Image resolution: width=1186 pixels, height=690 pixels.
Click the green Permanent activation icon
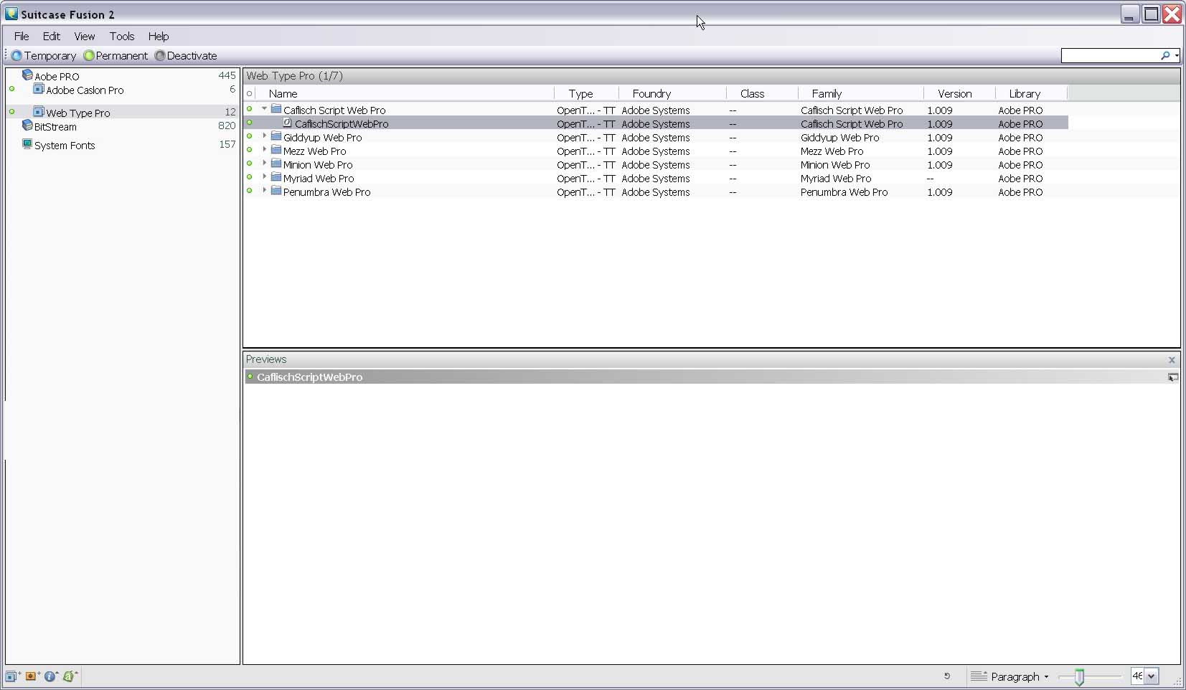[x=89, y=55]
